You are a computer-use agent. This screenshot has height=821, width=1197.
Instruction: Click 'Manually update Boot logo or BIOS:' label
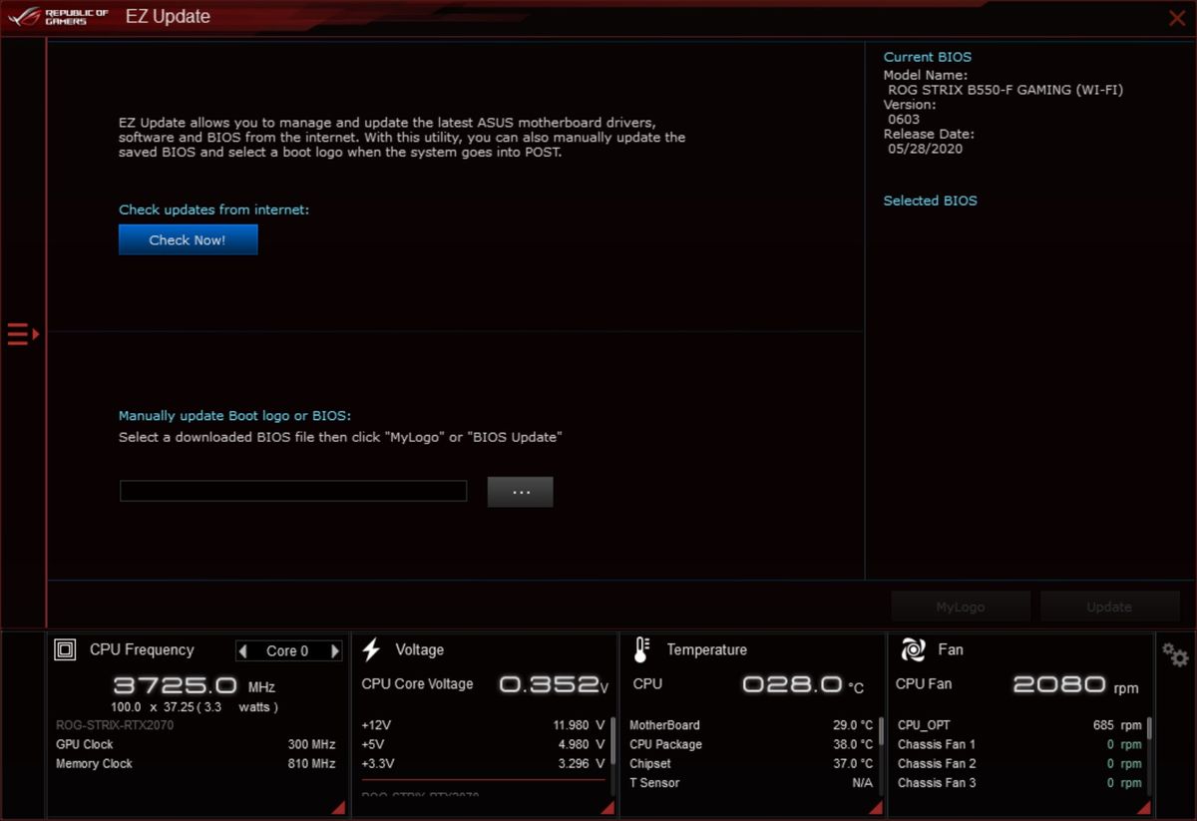pyautogui.click(x=235, y=416)
